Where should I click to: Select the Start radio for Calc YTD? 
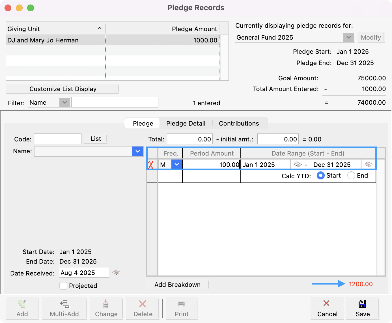(x=320, y=175)
